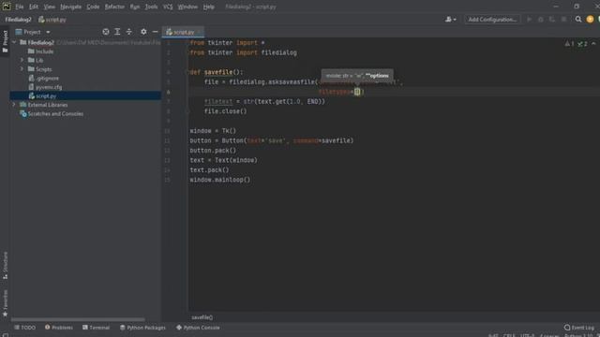Open Search Everywhere magnifier icon
Image resolution: width=600 pixels, height=337 pixels.
click(x=578, y=19)
